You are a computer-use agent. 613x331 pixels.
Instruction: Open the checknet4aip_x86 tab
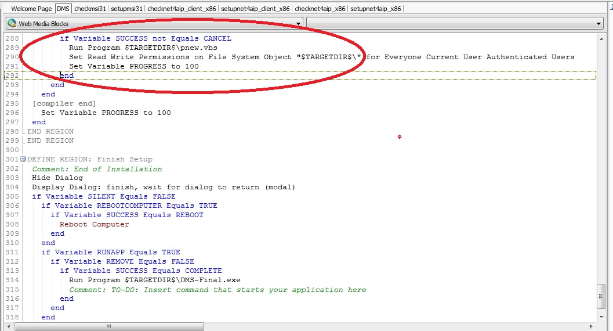point(320,9)
